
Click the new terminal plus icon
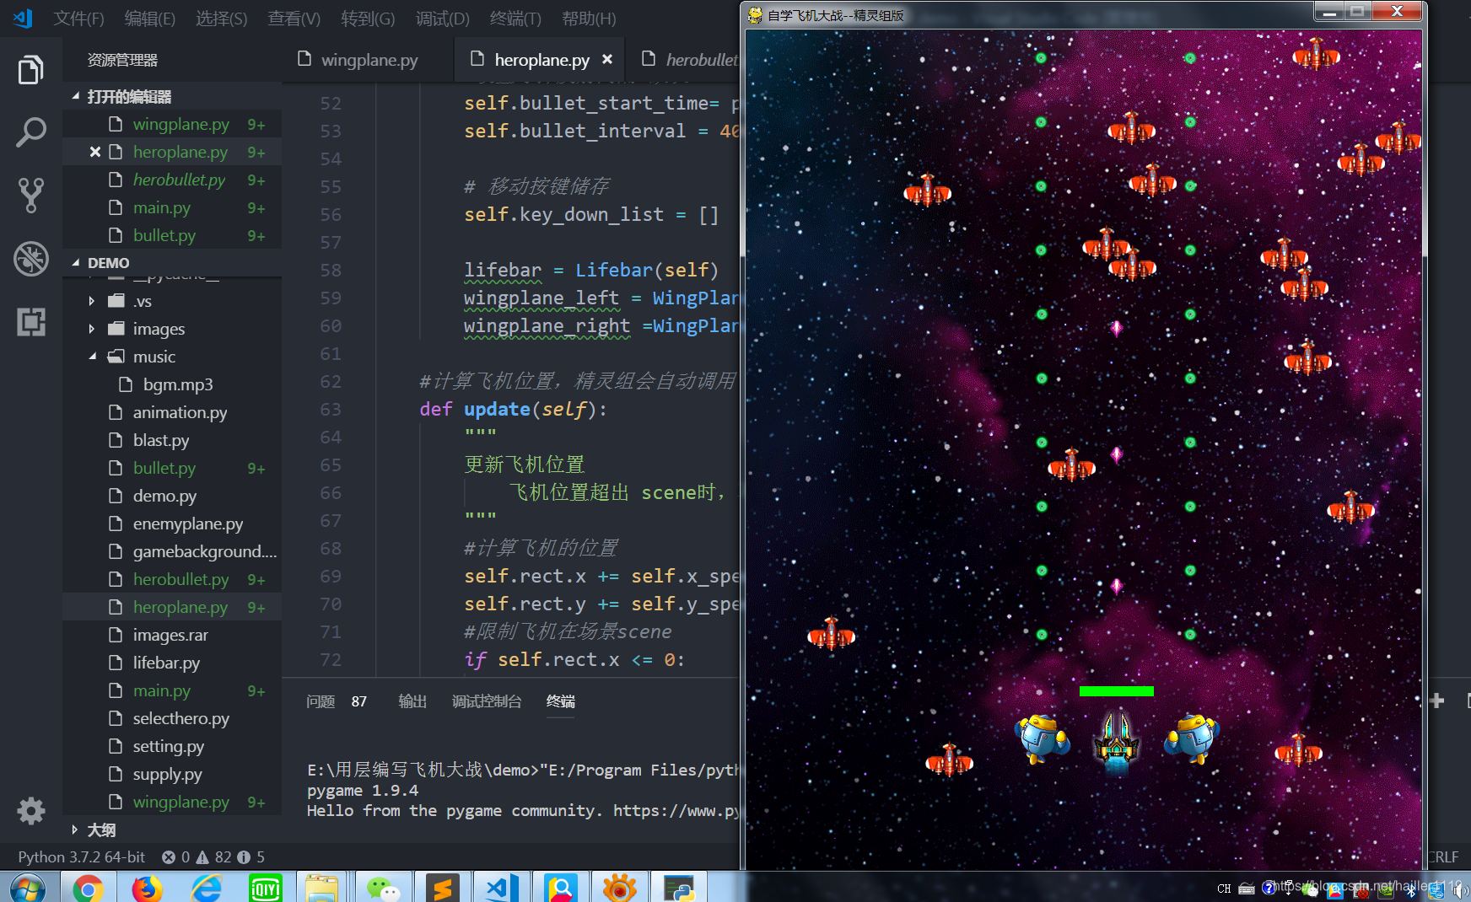coord(1437,701)
